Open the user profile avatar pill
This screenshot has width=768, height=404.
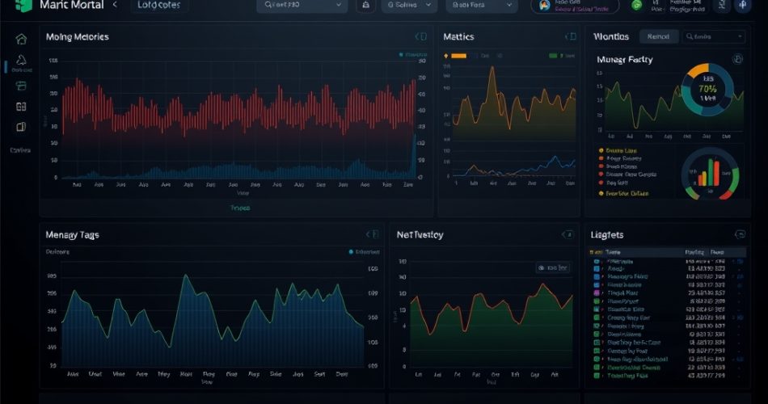pos(575,6)
